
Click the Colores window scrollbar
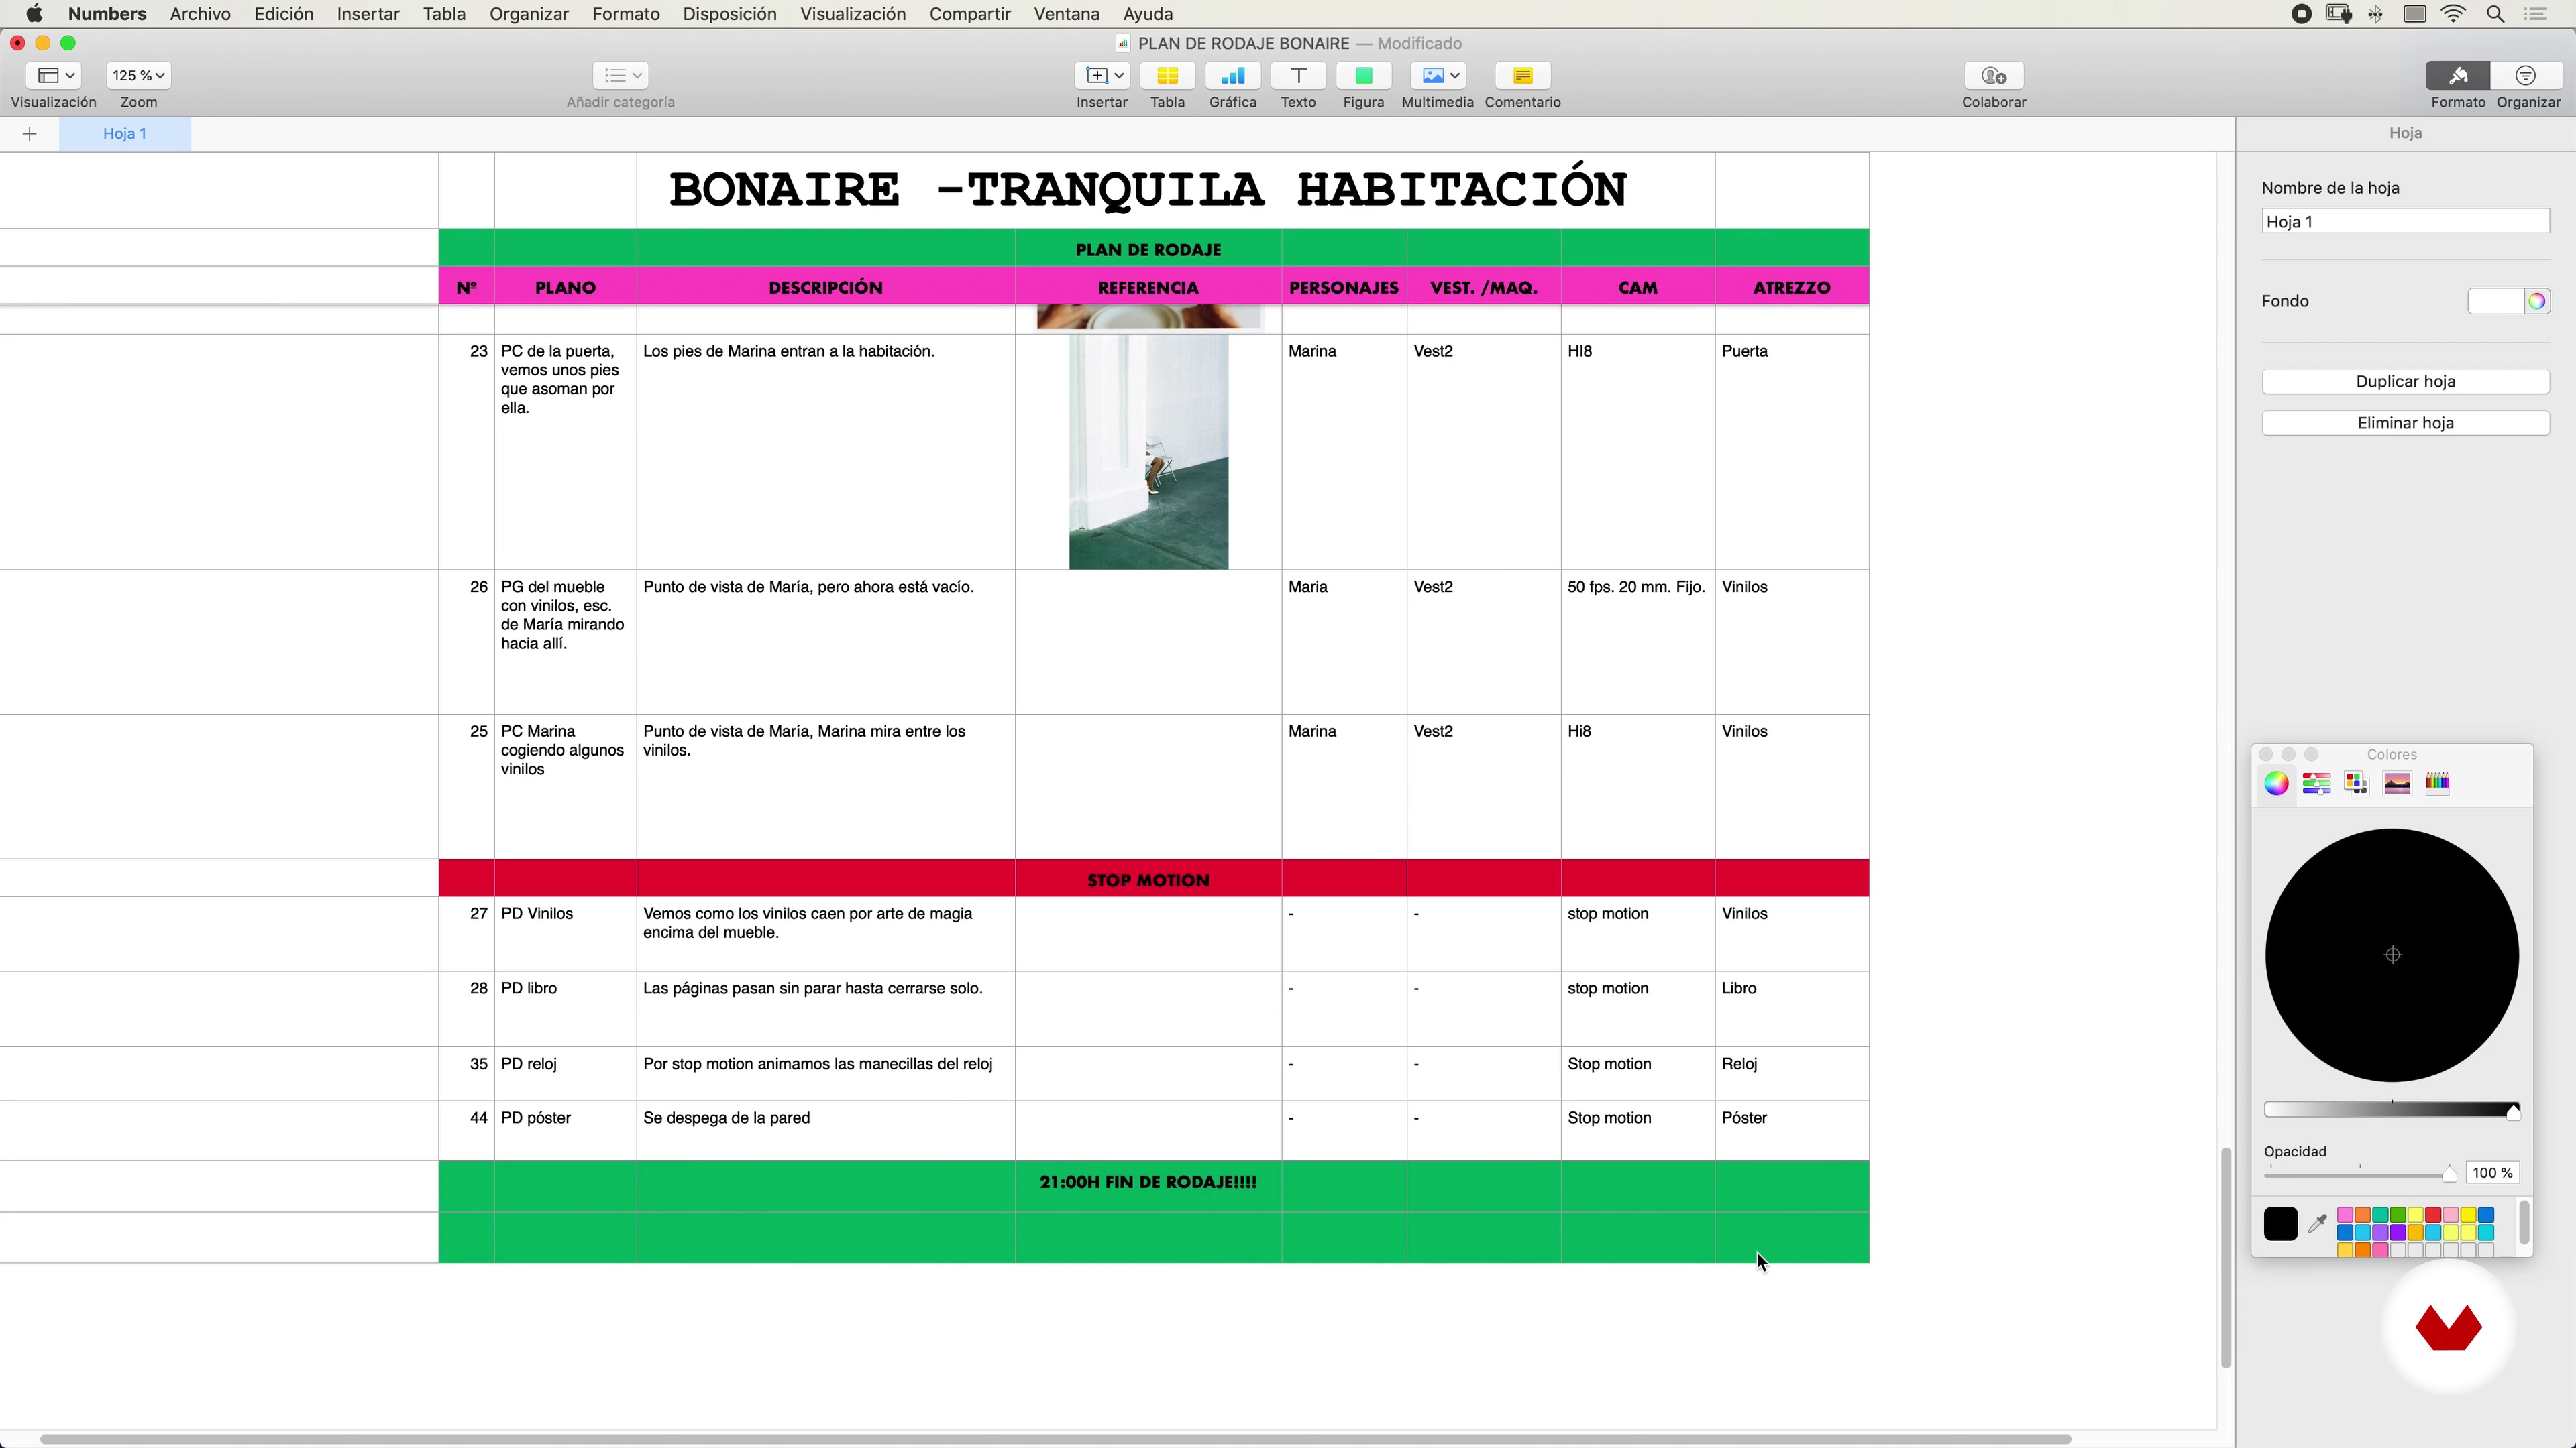click(2523, 1223)
